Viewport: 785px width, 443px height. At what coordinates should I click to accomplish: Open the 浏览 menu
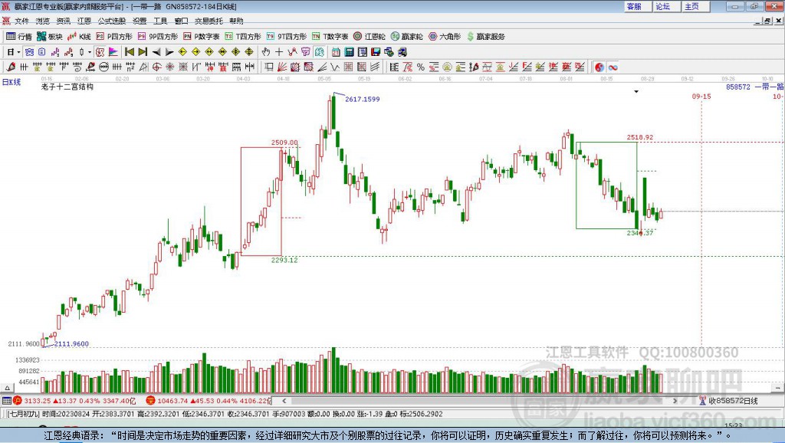43,21
